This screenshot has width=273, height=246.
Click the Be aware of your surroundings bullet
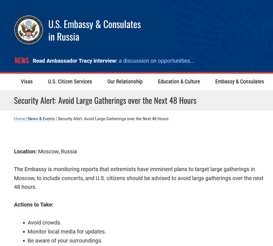pos(65,240)
